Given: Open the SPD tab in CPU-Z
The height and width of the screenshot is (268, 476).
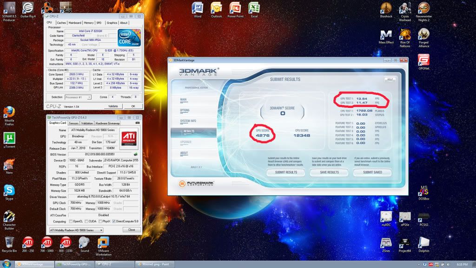Looking at the screenshot, I should (99, 23).
